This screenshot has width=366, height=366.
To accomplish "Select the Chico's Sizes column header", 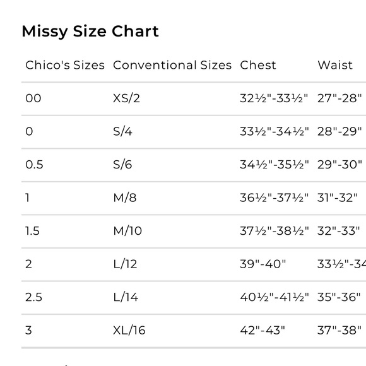I will 65,65.
